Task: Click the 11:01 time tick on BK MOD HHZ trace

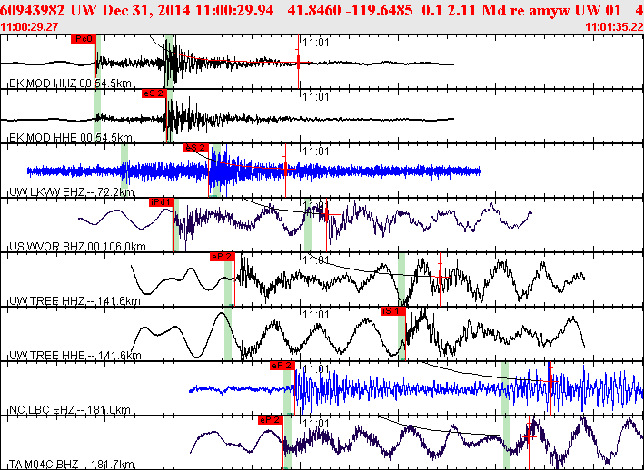Action: [x=316, y=43]
